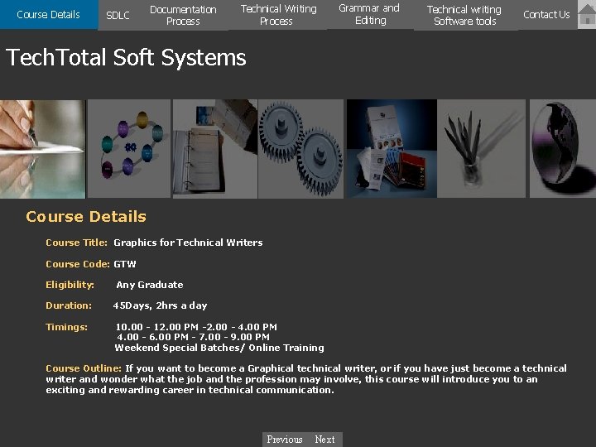Image resolution: width=596 pixels, height=447 pixels.
Task: Click the 'Eligibility:' label
Action: [70, 285]
